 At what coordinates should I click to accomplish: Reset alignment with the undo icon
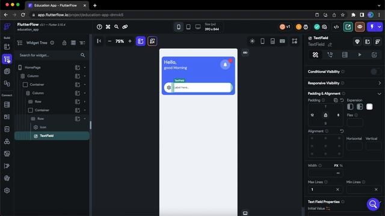point(342,131)
